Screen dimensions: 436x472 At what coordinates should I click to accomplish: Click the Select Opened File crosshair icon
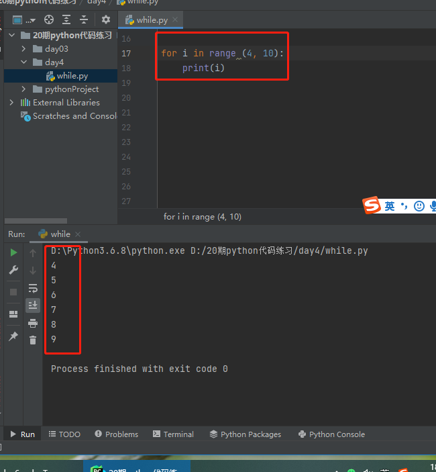point(49,20)
